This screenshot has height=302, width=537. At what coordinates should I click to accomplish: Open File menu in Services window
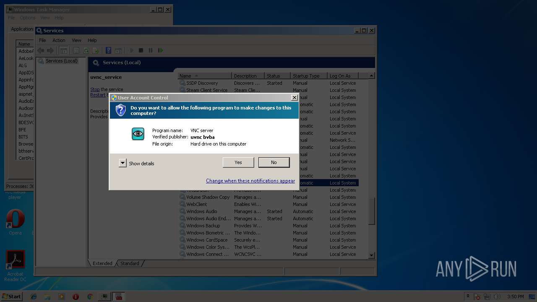42,40
